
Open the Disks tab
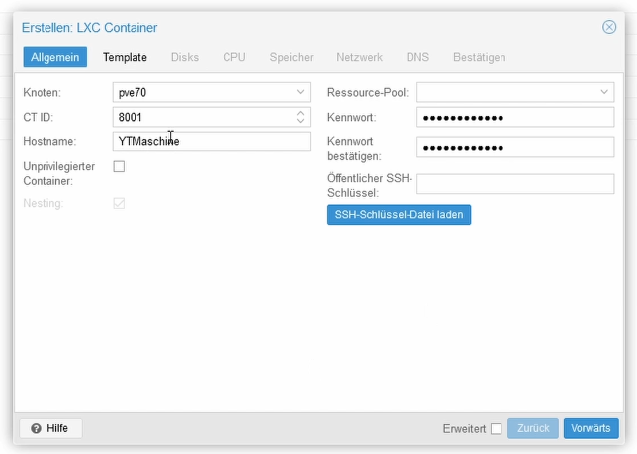coord(185,57)
